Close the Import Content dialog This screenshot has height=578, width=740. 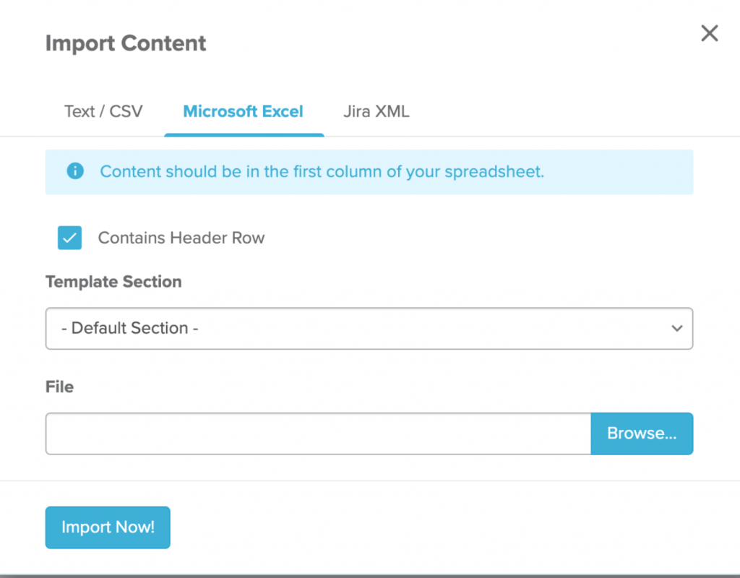pos(710,33)
